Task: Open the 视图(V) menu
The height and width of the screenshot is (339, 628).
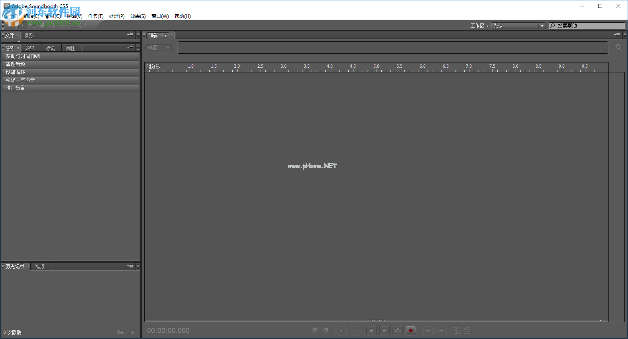Action: (75, 16)
